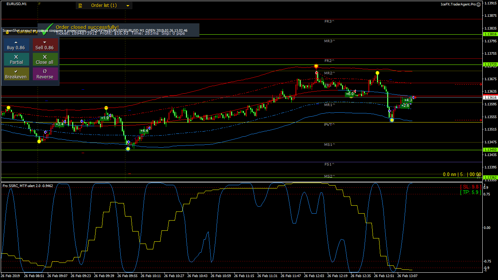Click the +3.4 profit label
Screen dimensions: 498x280
[60, 124]
